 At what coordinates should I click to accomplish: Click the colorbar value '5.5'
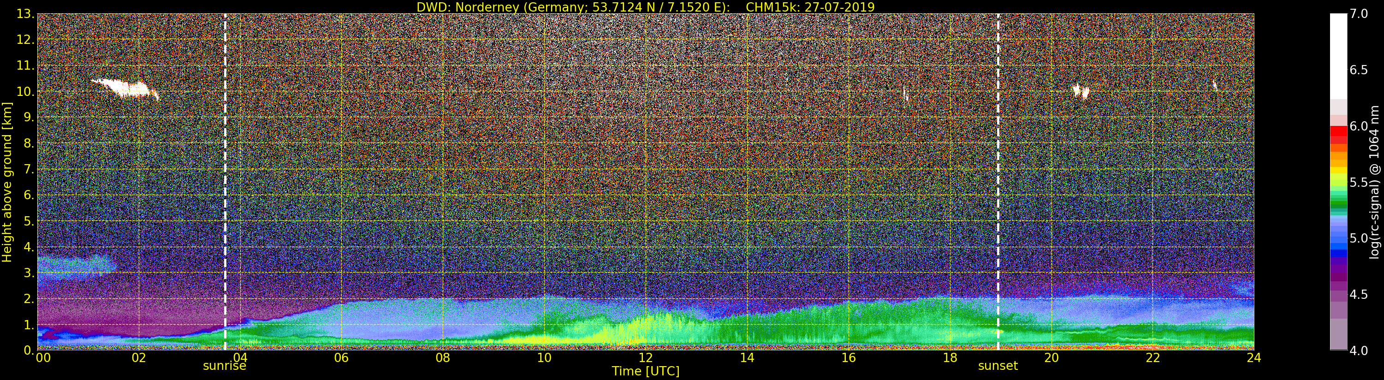[1359, 182]
